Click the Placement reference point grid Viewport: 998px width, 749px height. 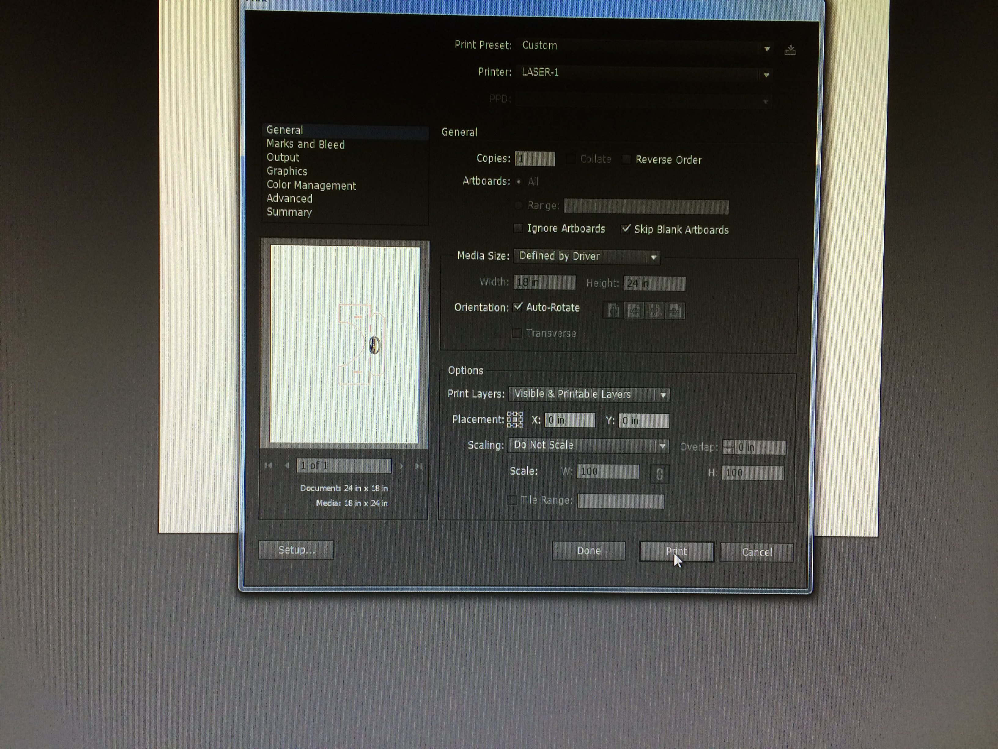click(x=515, y=419)
